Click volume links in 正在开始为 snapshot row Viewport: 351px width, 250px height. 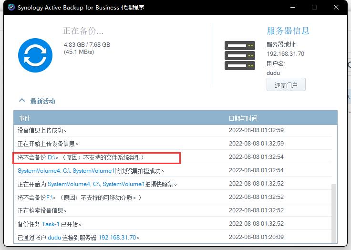pyautogui.click(x=96, y=184)
